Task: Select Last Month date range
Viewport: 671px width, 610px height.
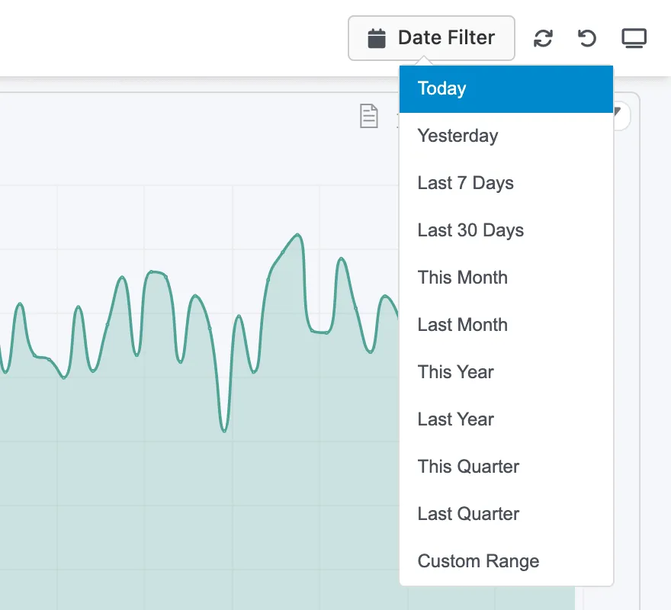Action: pyautogui.click(x=506, y=325)
